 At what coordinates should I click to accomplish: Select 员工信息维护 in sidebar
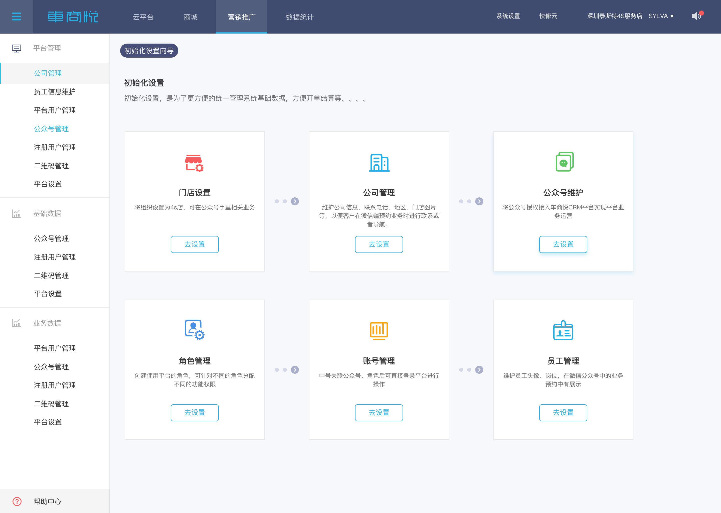click(55, 92)
